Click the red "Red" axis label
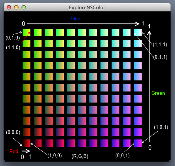This screenshot has height=166, width=175. click(14, 151)
